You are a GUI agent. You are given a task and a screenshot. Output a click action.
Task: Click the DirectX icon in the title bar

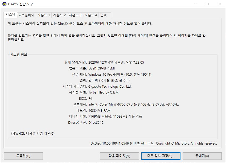5,4
